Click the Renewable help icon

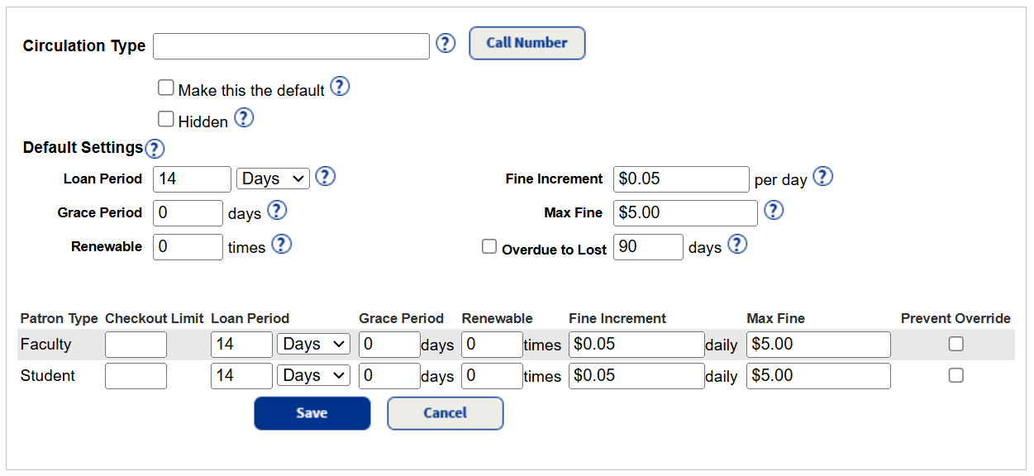pyautogui.click(x=281, y=245)
